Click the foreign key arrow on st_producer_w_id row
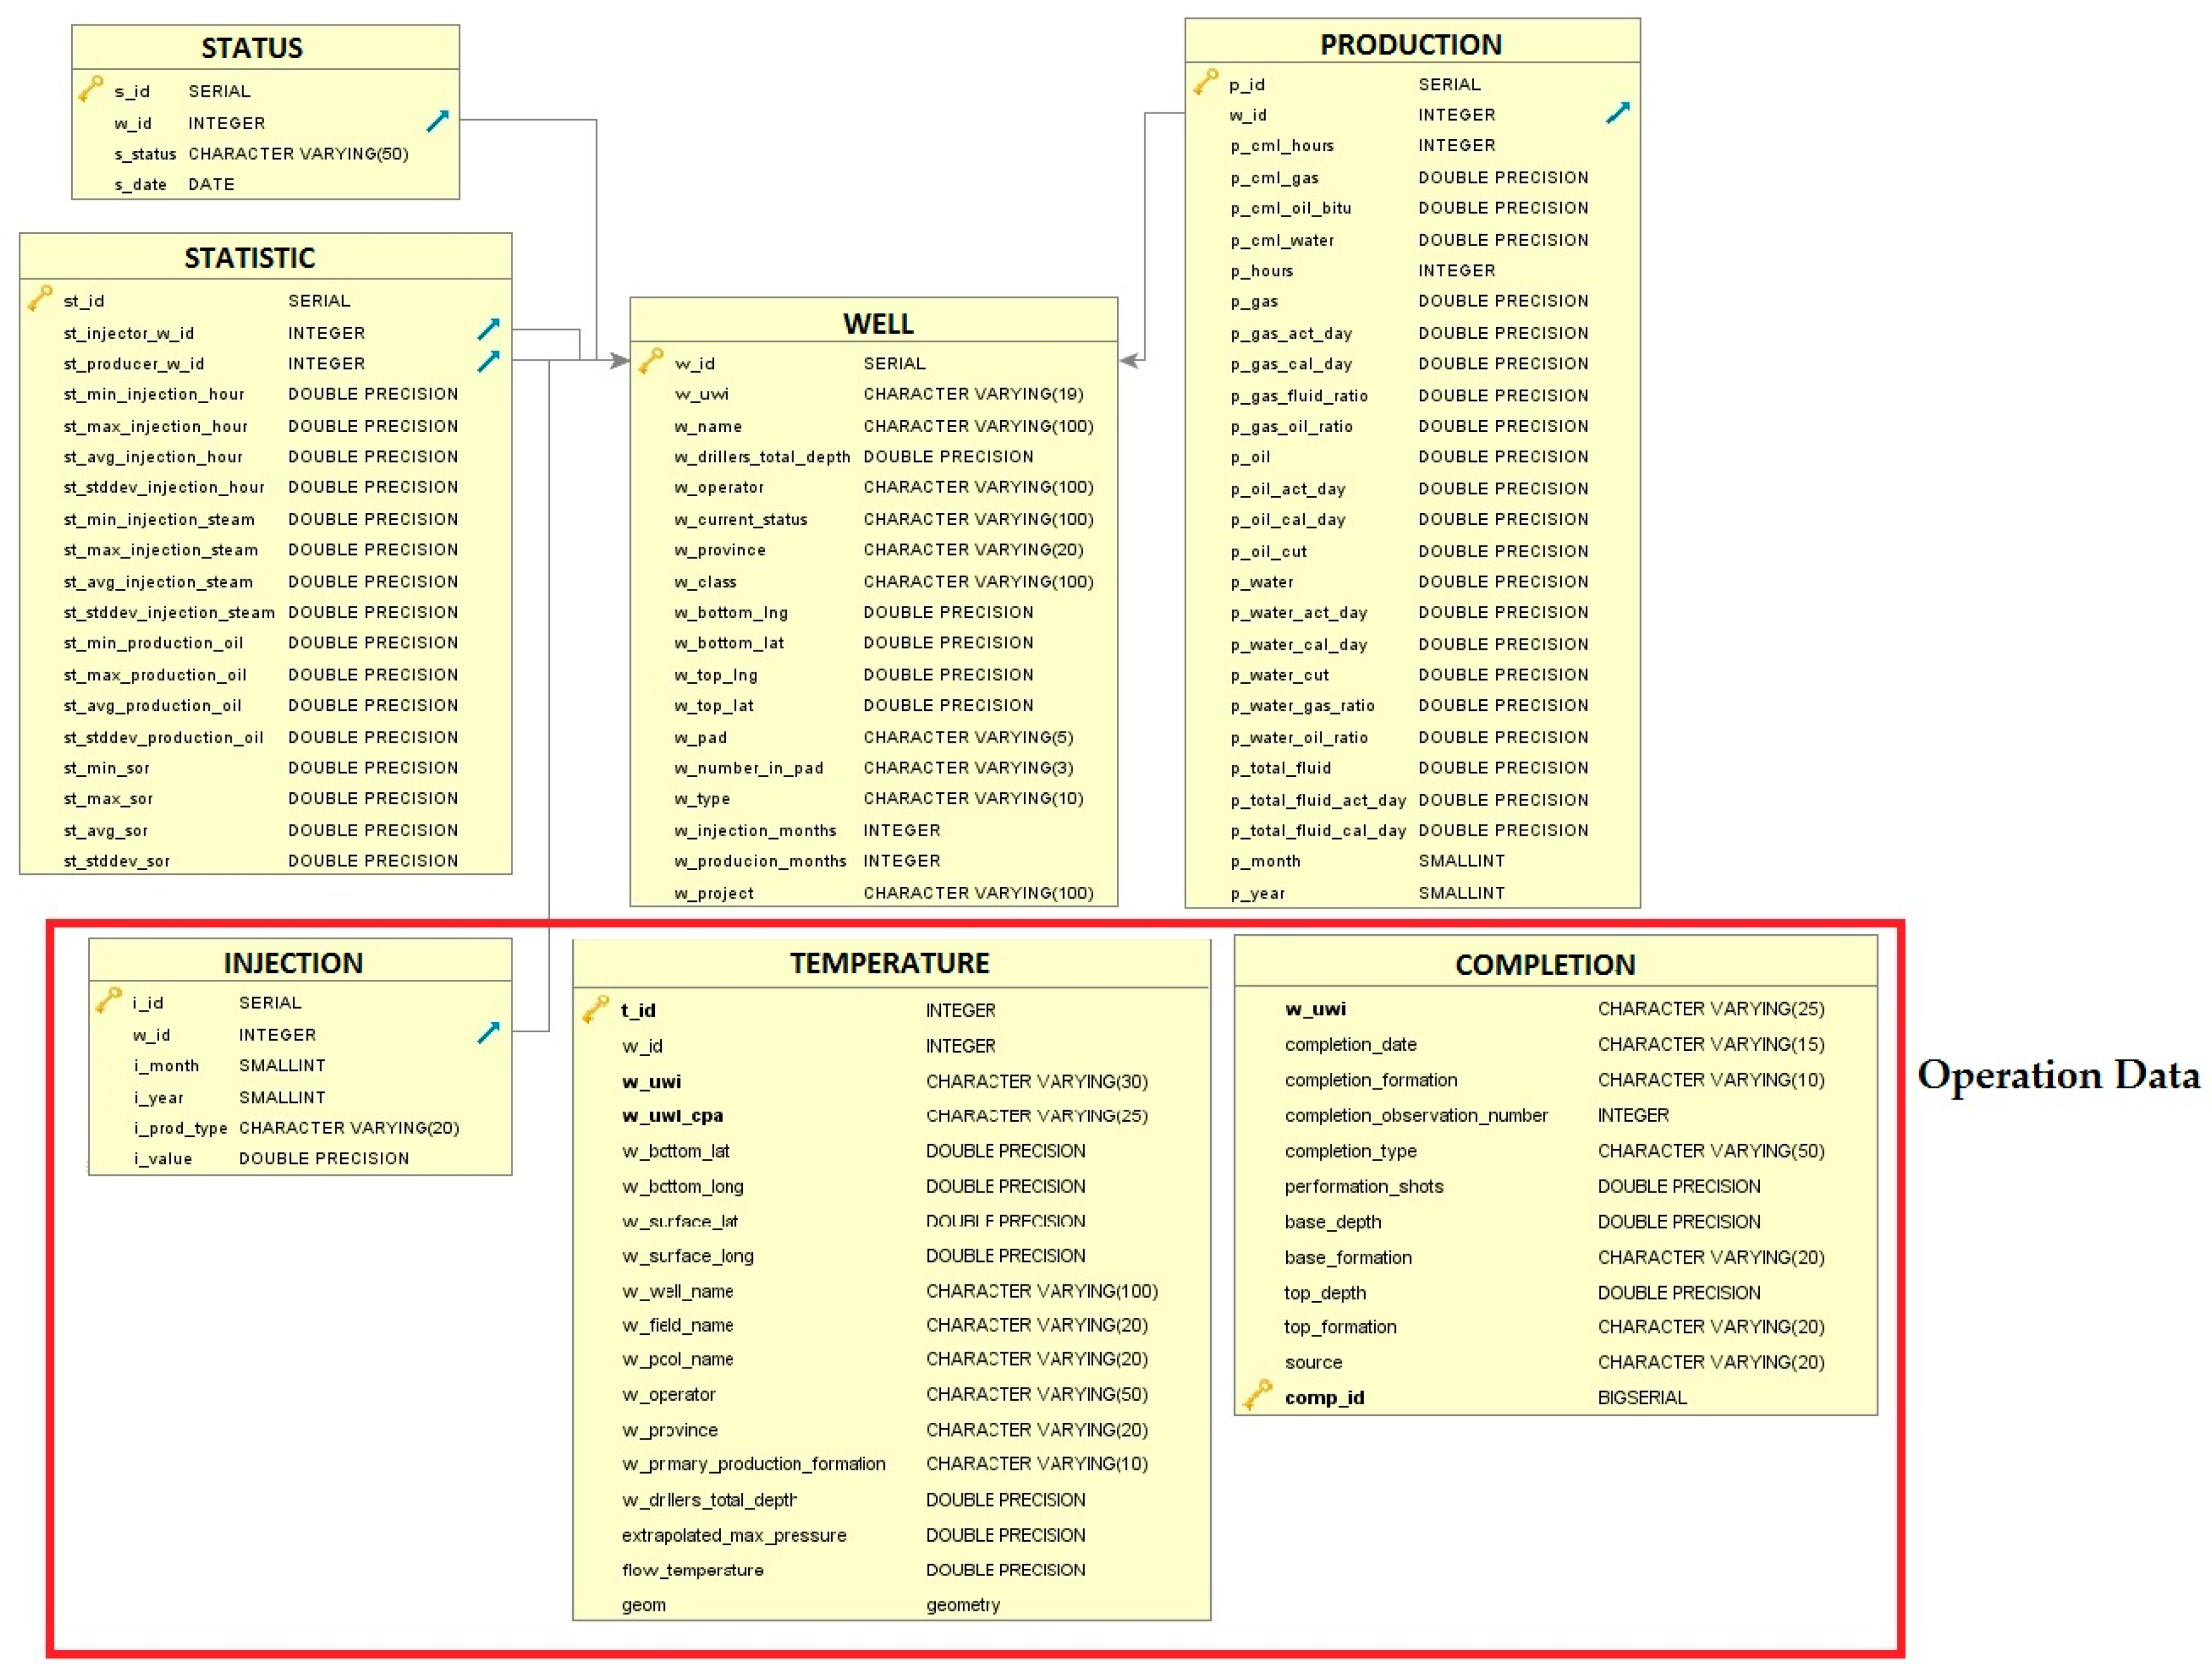The image size is (2212, 1675). (488, 361)
